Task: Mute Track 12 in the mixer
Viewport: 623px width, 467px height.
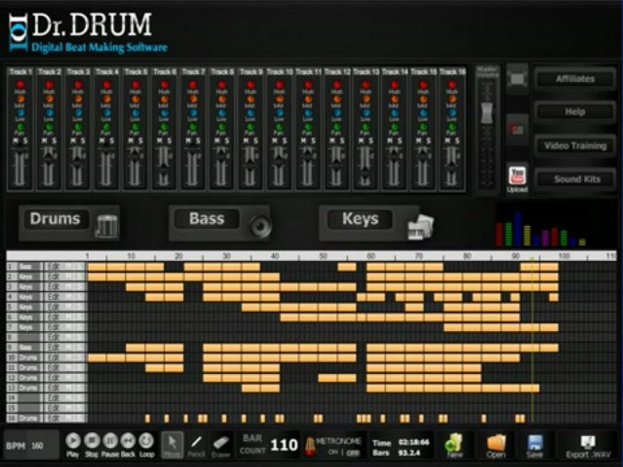Action: 332,141
